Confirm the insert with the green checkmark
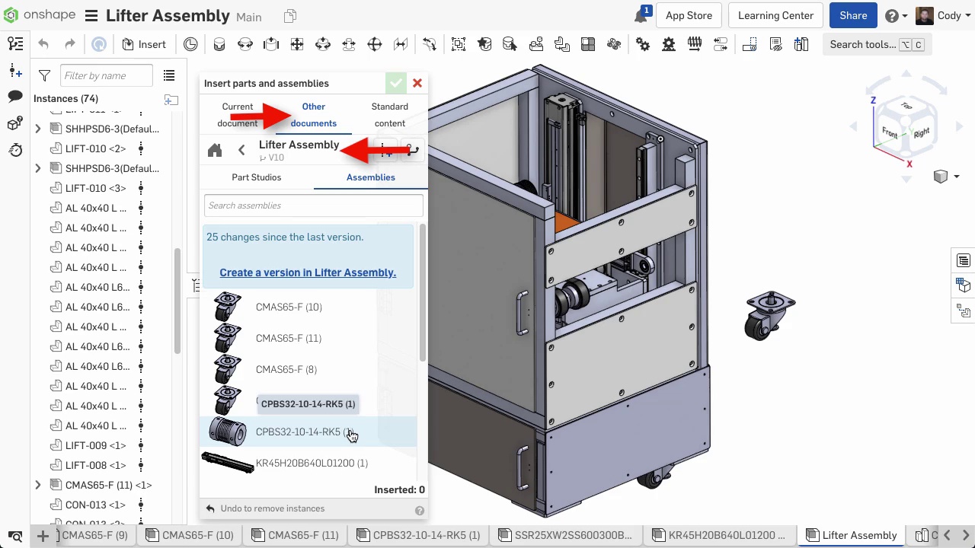 point(395,83)
